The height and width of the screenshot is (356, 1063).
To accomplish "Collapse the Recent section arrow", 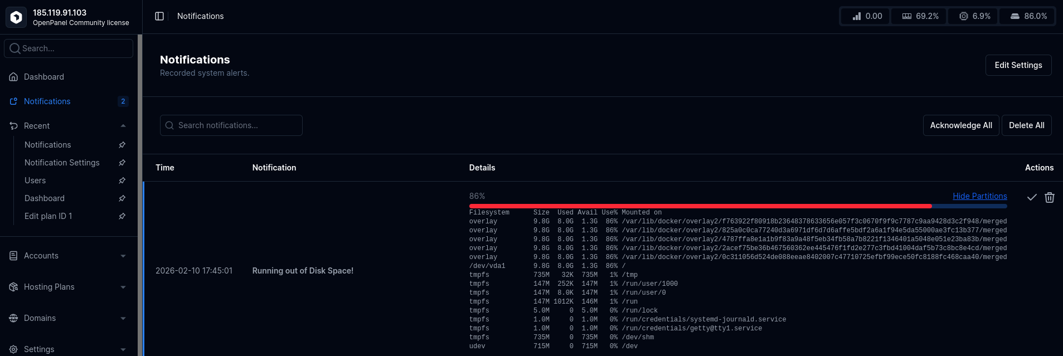I will click(x=123, y=126).
